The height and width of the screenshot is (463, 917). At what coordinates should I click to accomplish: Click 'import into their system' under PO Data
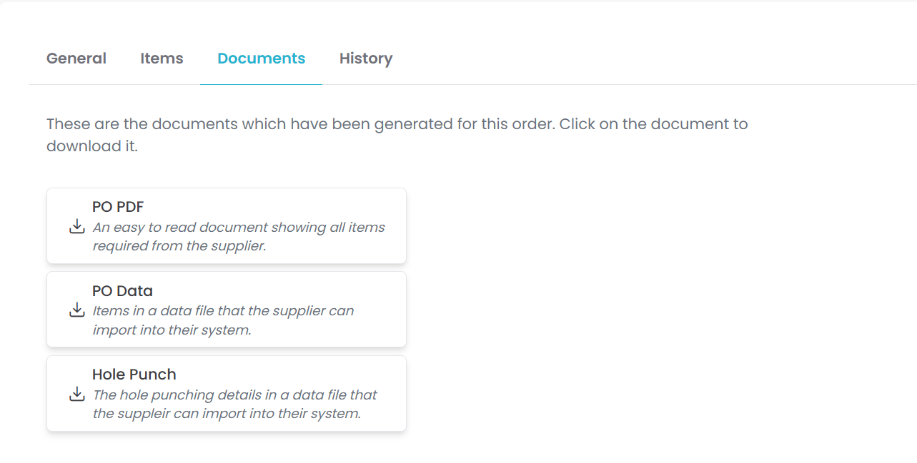172,330
